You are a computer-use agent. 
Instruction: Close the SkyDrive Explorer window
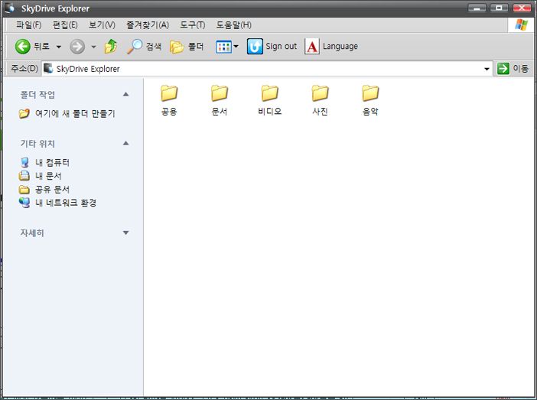(x=522, y=8)
